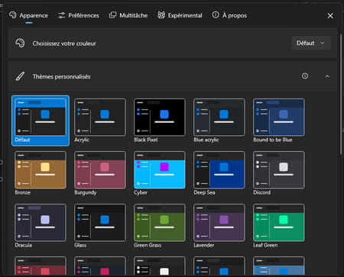Switch to the Préférences tab

click(x=79, y=15)
